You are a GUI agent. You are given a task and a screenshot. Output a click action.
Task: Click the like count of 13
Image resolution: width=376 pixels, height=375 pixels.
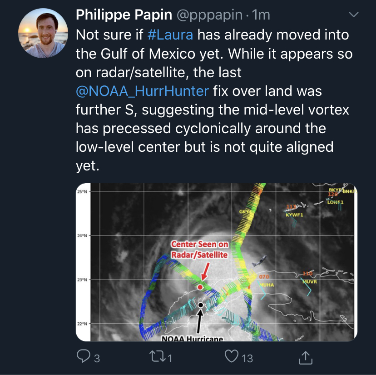[x=247, y=358]
